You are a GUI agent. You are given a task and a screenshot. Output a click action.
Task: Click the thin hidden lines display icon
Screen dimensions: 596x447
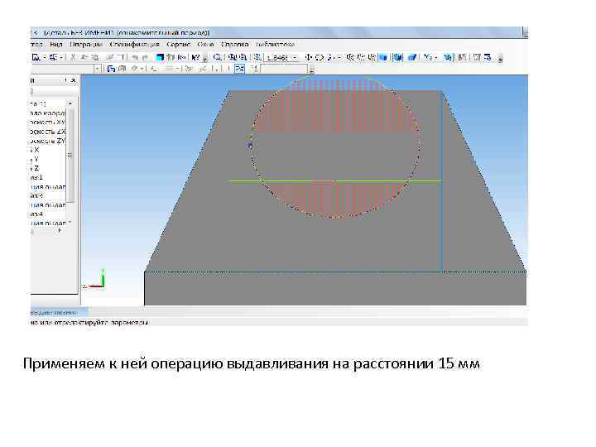click(x=372, y=57)
